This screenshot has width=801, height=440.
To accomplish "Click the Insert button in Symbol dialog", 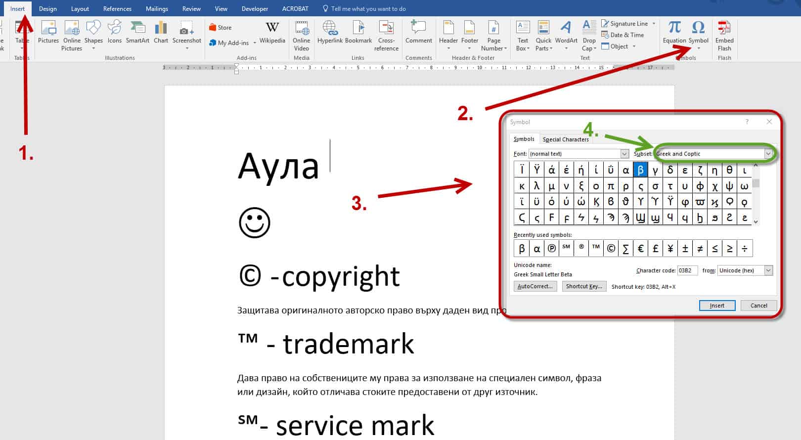I will pyautogui.click(x=717, y=306).
